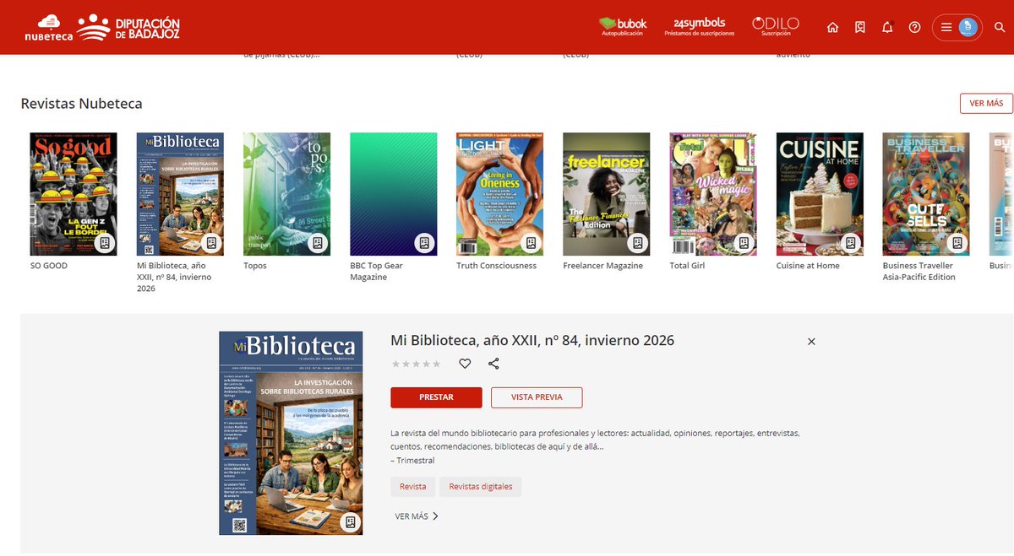The width and height of the screenshot is (1014, 556).
Task: Click magazine badge on Truth Consciousness cover
Action: point(531,243)
